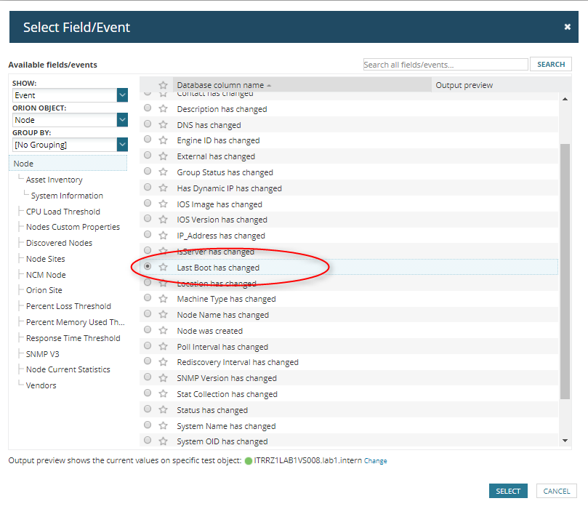Star the External has changed event

point(163,156)
